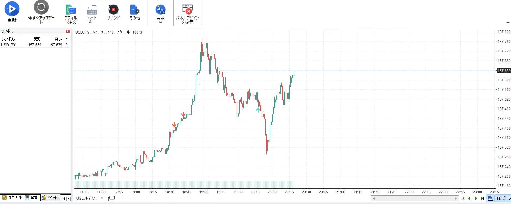The image size is (511, 204).
Task: Click the chart scrollbar right arrow
Action: point(455,199)
